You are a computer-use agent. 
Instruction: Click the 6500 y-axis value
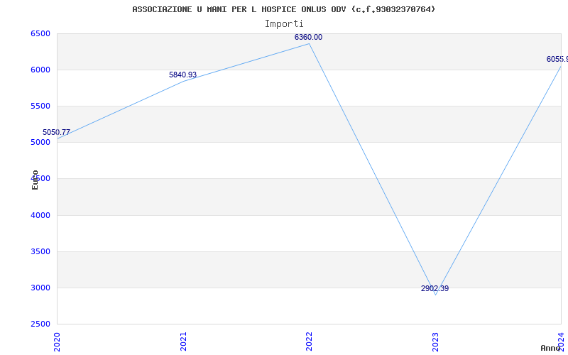[40, 33]
